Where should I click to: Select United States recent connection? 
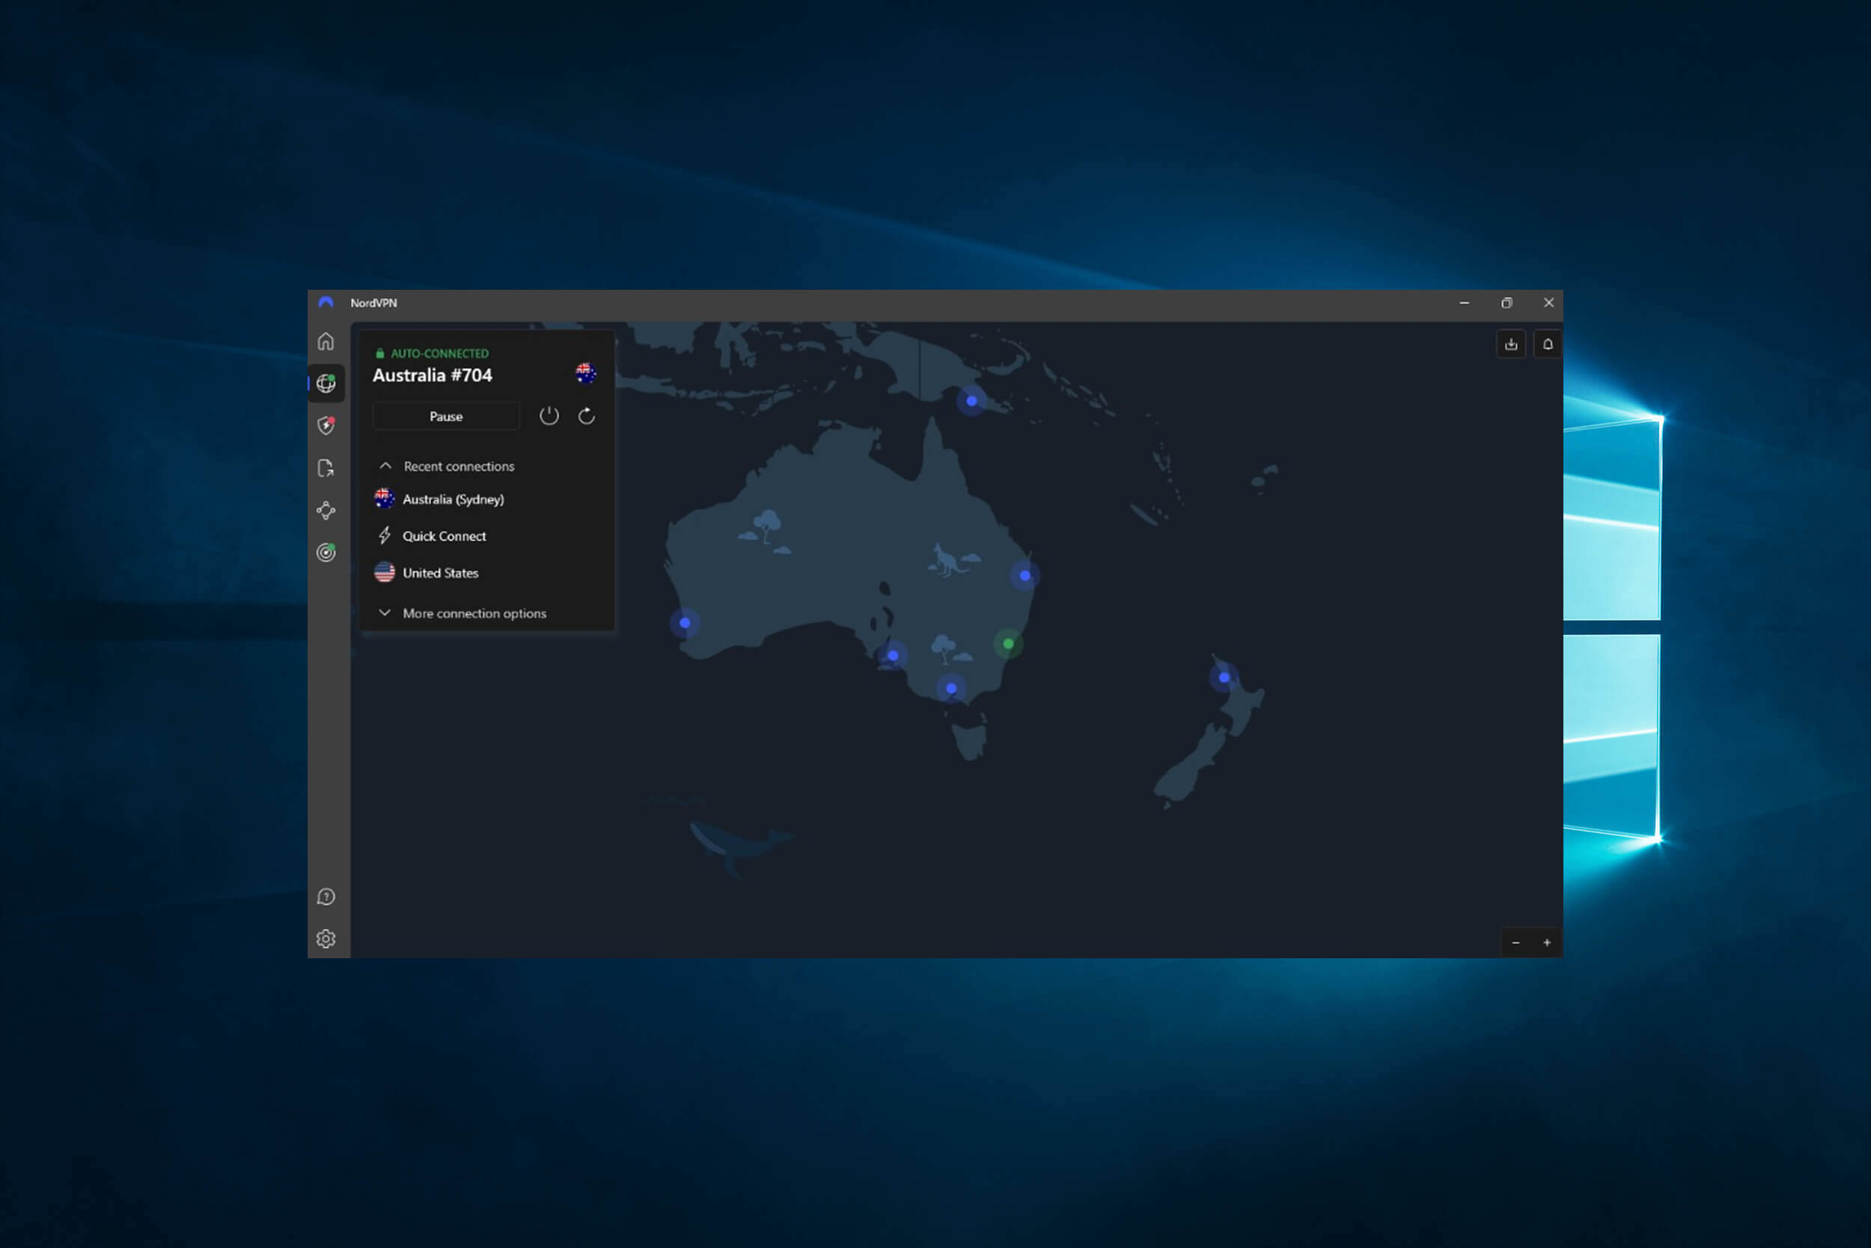pyautogui.click(x=440, y=573)
